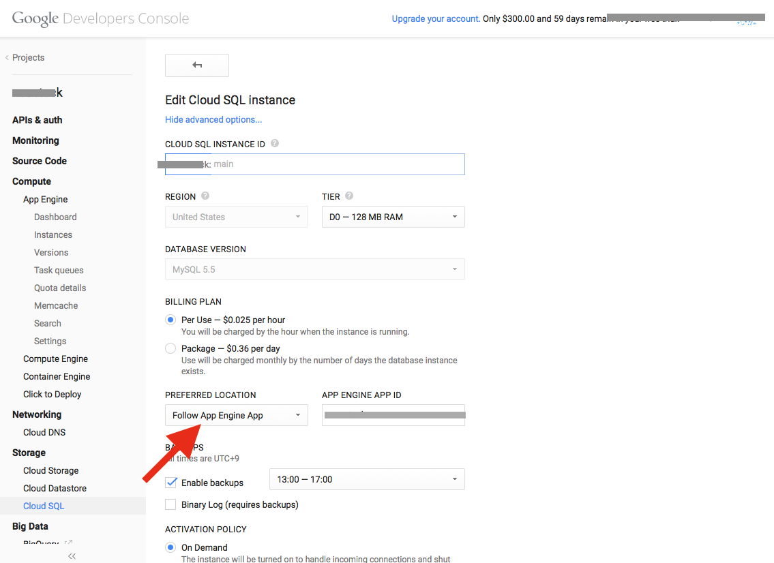Screen dimensions: 774x563
Task: Open App Engine Search page
Action: tap(48, 324)
